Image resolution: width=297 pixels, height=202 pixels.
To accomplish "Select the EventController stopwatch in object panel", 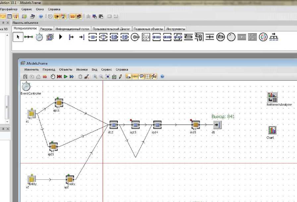I will (x=39, y=37).
